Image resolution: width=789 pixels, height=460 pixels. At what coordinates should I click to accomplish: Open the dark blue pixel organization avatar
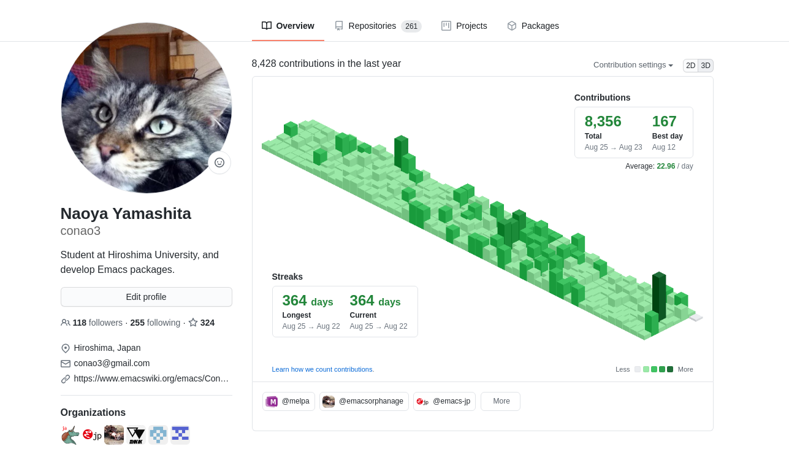180,435
